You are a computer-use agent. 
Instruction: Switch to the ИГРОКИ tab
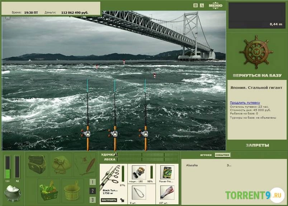[206, 155]
